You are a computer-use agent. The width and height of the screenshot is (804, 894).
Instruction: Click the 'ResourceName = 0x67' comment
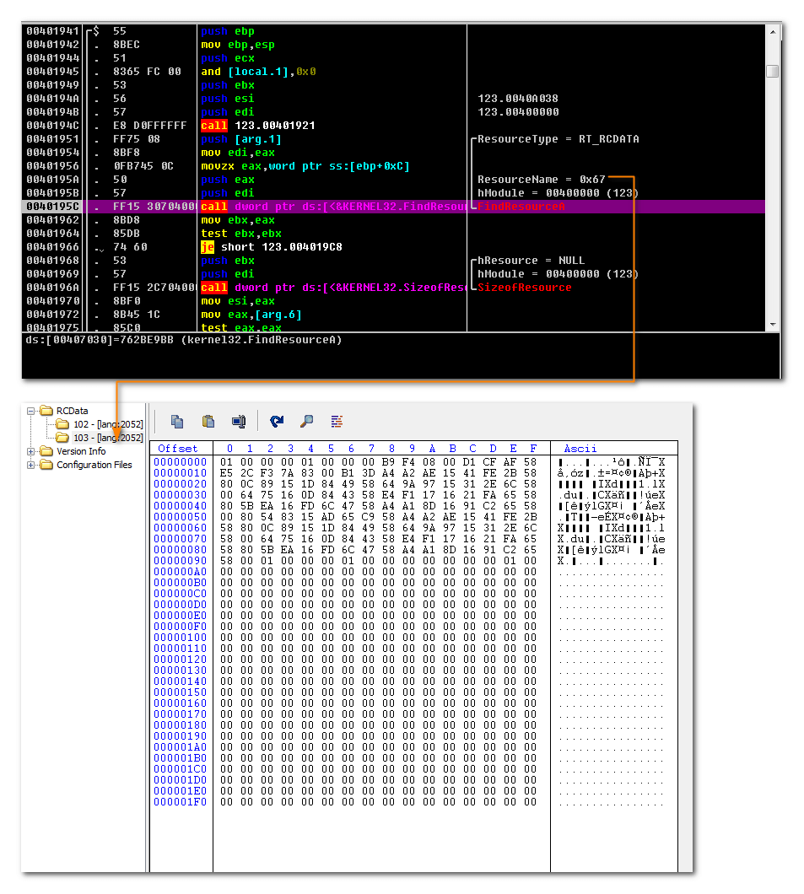541,180
